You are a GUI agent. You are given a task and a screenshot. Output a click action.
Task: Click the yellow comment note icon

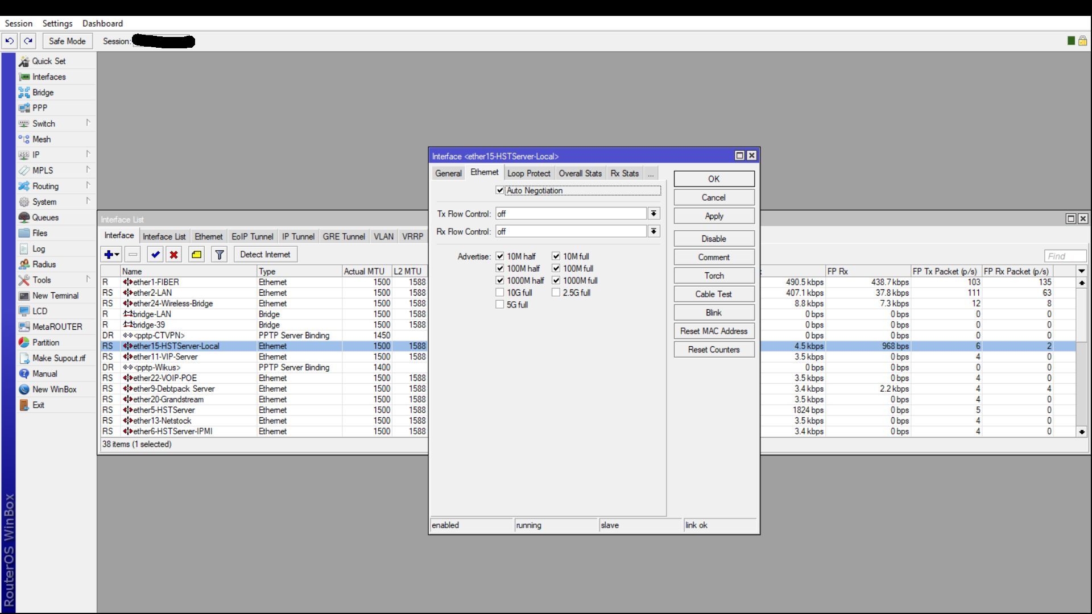click(x=197, y=255)
